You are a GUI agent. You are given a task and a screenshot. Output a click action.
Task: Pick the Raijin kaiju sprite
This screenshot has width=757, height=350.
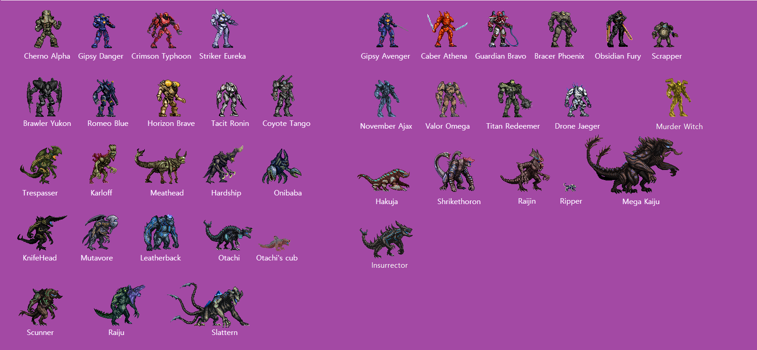525,170
